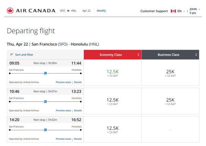Sort by Economy Class column arrows
The image size is (206, 146).
(138, 55)
